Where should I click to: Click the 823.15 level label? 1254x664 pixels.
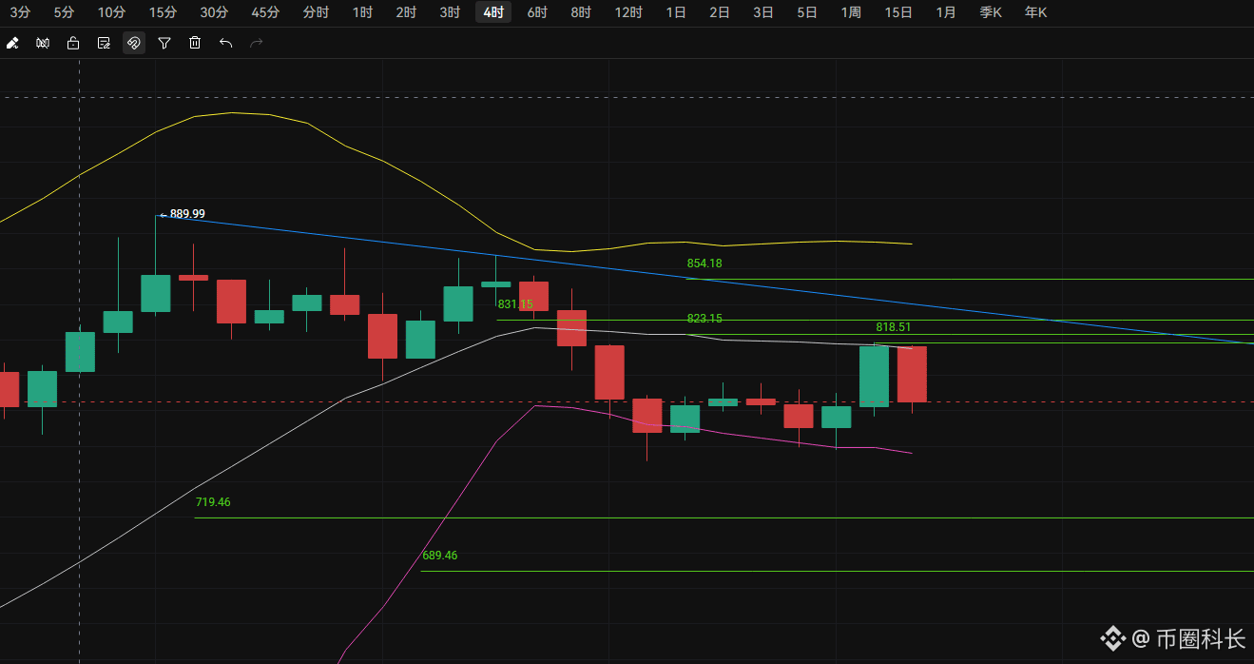(x=704, y=319)
